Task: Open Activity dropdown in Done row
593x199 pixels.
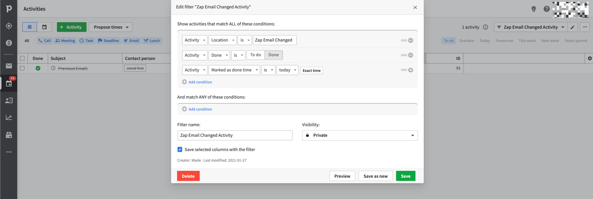Action: pos(195,55)
